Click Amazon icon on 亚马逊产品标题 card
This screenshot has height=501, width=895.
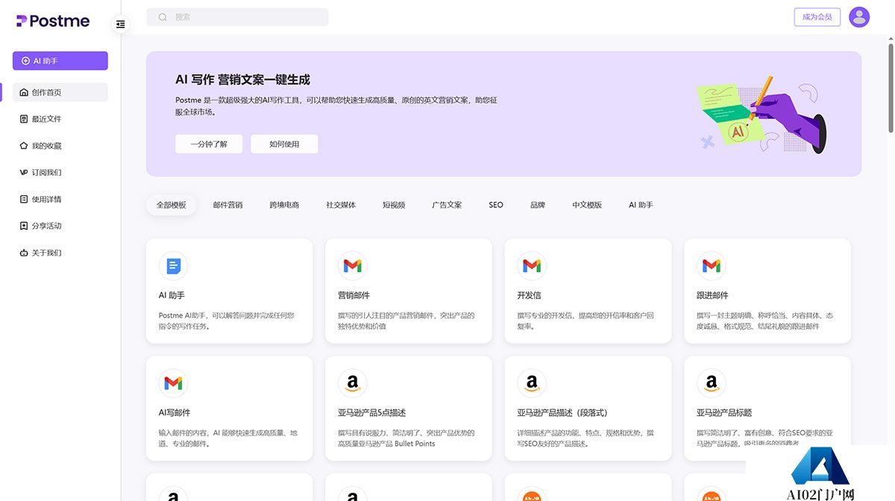point(712,382)
